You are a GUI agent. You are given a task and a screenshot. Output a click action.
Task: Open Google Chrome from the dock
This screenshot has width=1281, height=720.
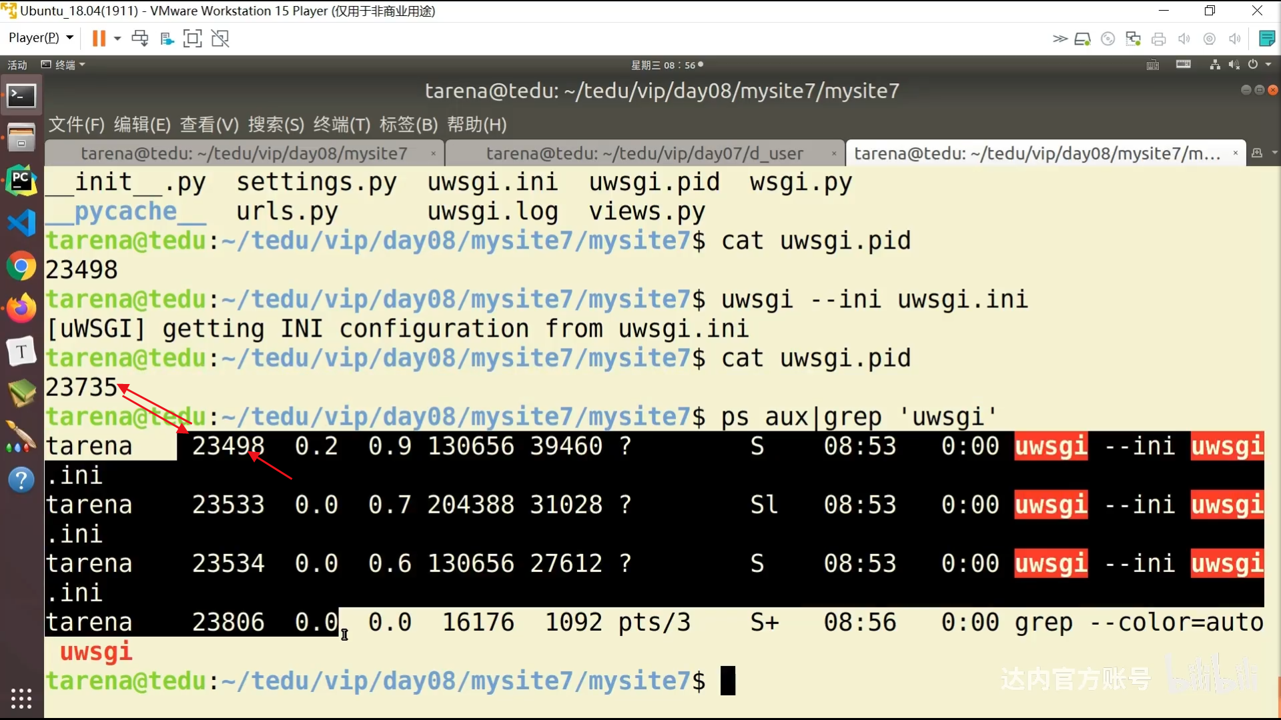coord(21,267)
